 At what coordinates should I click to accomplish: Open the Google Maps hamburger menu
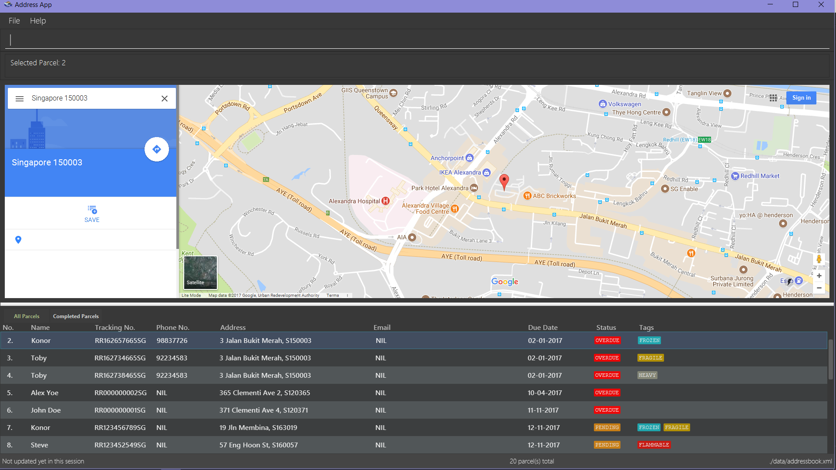pyautogui.click(x=20, y=99)
